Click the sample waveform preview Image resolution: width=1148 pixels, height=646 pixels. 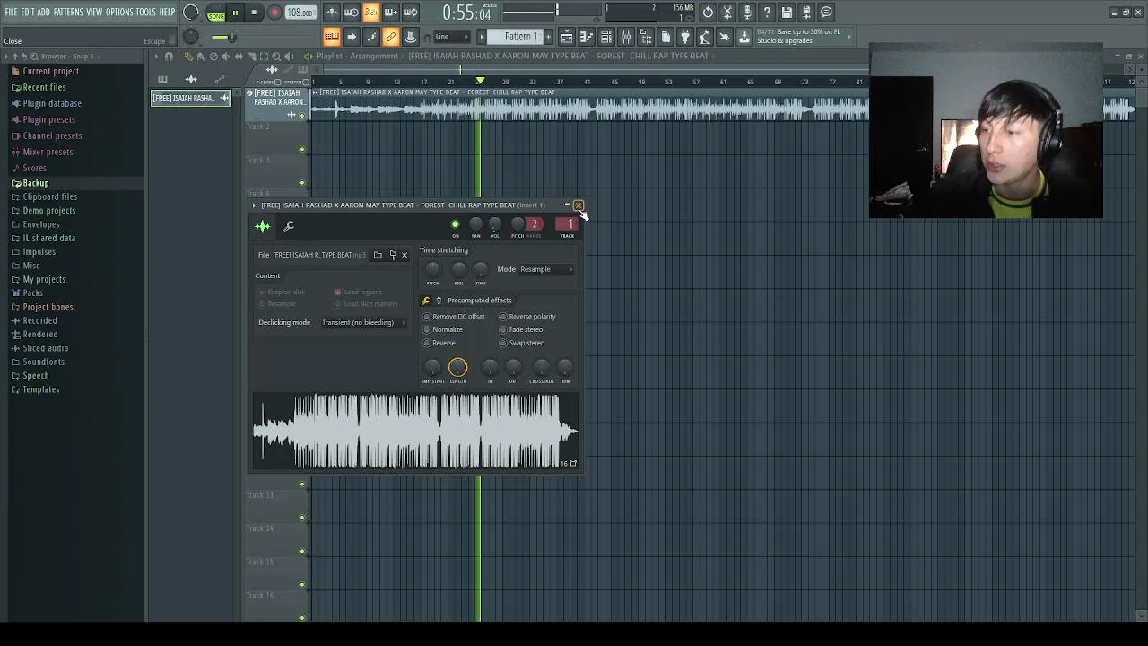pyautogui.click(x=416, y=432)
